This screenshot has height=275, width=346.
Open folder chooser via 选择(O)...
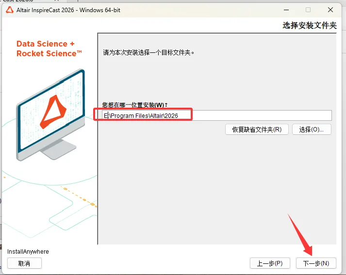click(x=312, y=129)
